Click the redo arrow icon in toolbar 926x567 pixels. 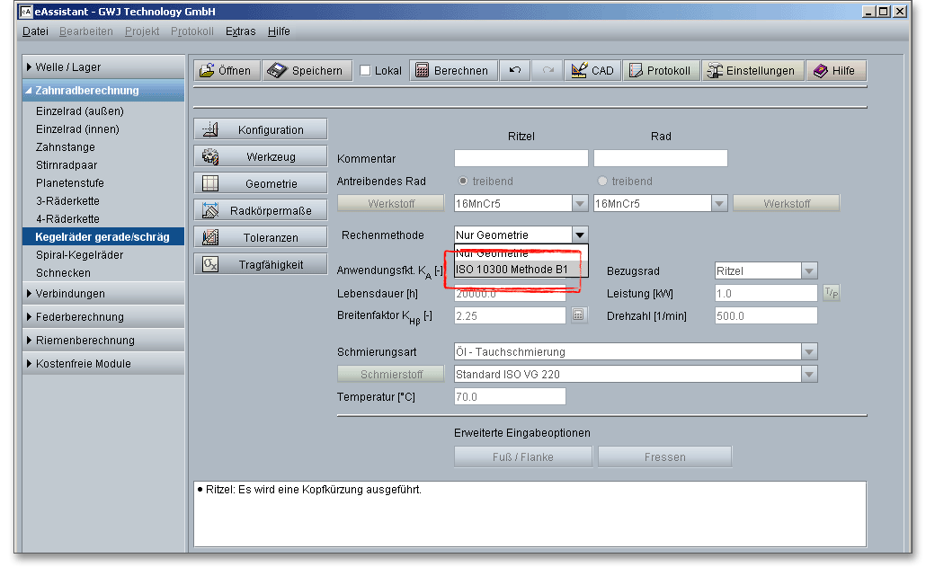click(x=548, y=71)
